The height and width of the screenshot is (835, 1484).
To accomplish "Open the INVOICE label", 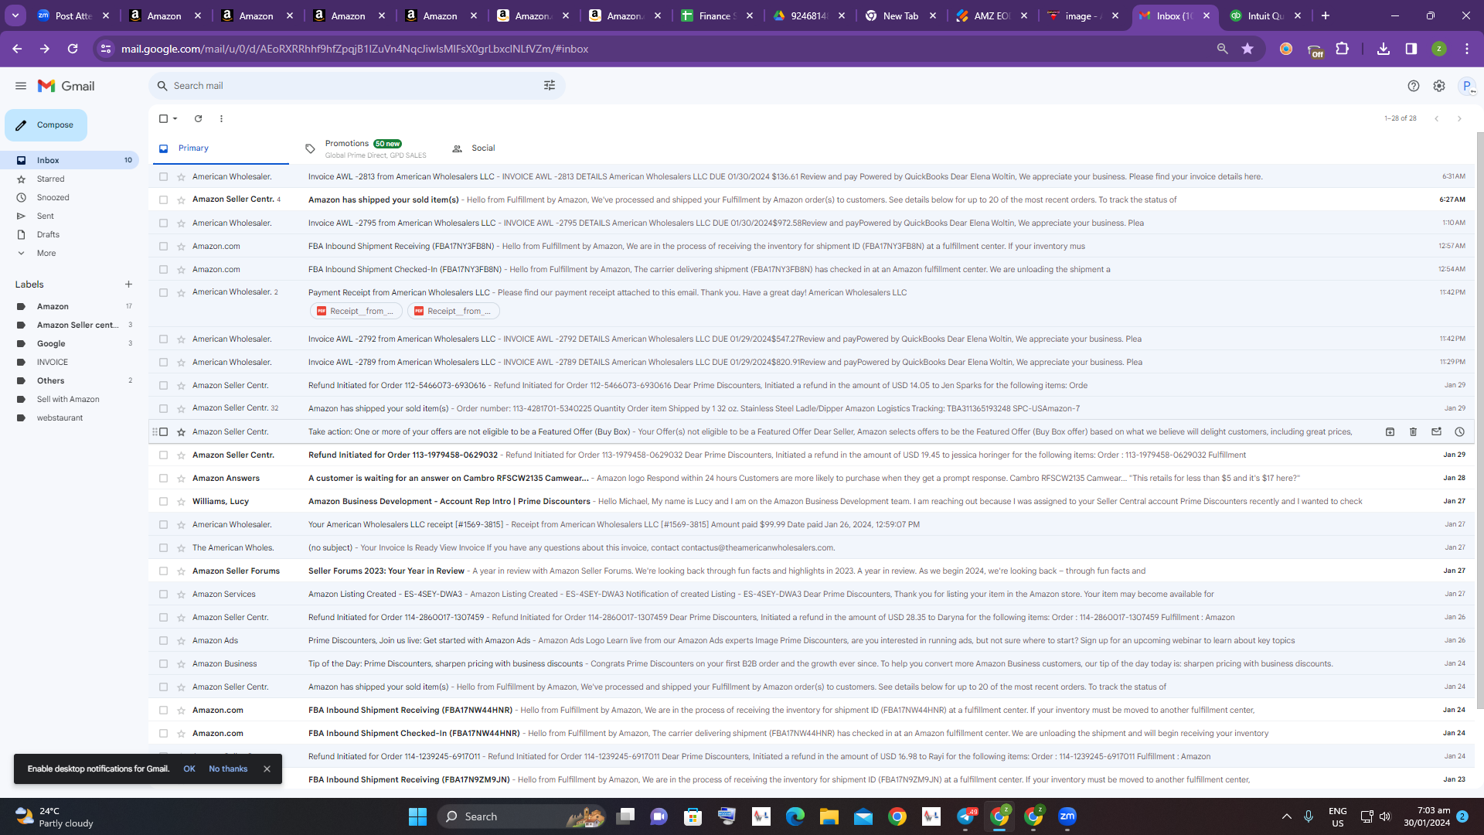I will coord(53,362).
